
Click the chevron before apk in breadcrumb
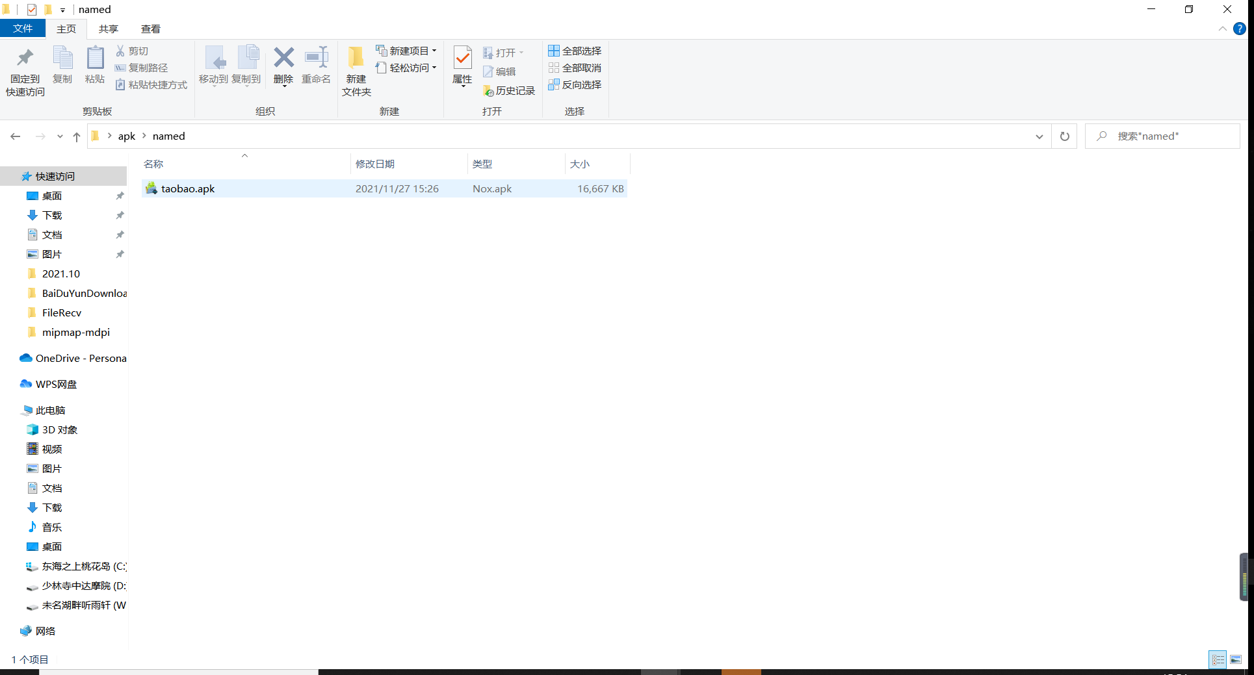coord(109,136)
